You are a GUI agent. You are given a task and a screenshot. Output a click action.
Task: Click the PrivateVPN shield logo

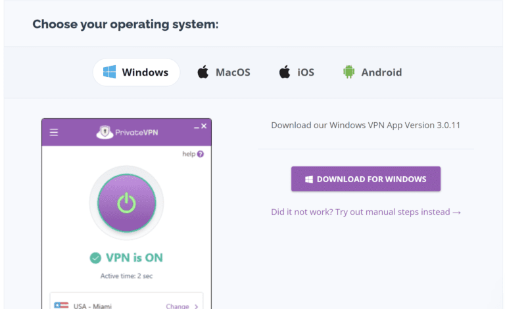(x=103, y=132)
